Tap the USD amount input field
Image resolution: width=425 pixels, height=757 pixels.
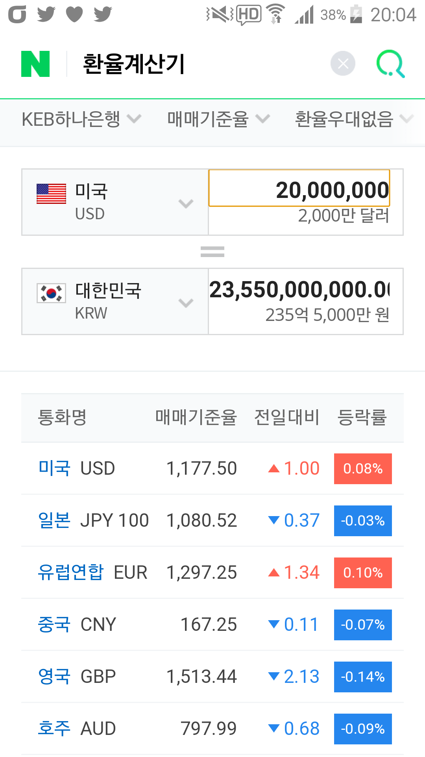coord(299,188)
